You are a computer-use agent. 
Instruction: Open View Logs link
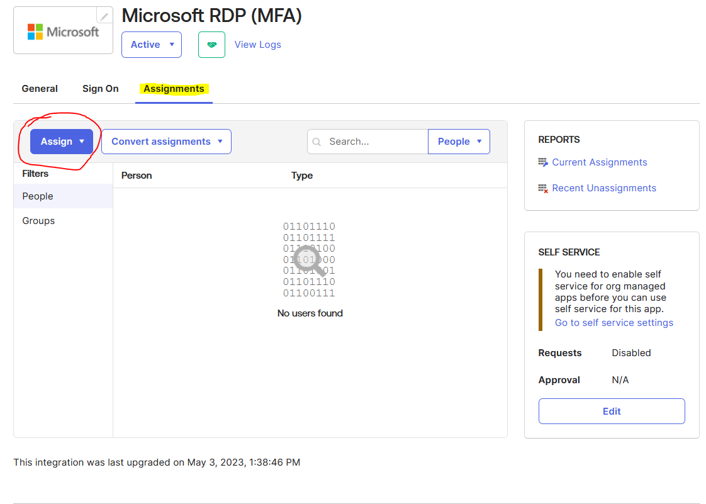click(257, 45)
